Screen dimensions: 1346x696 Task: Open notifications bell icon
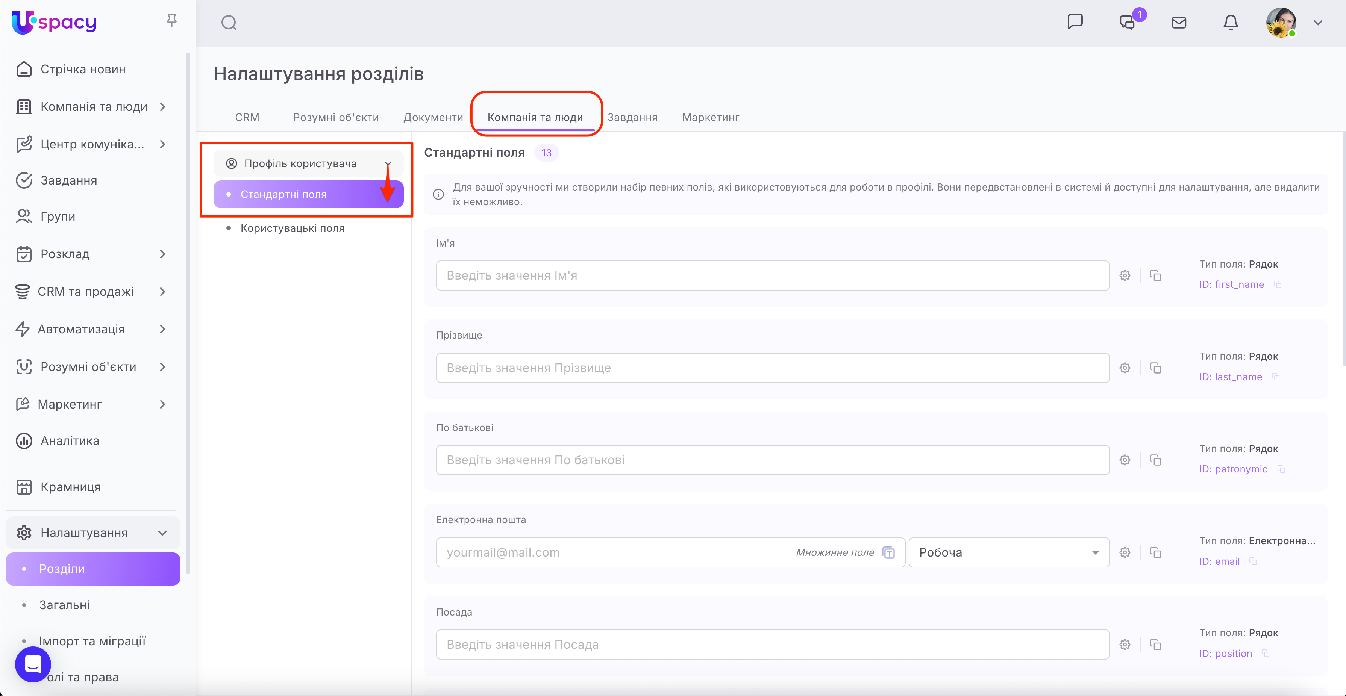(x=1231, y=23)
